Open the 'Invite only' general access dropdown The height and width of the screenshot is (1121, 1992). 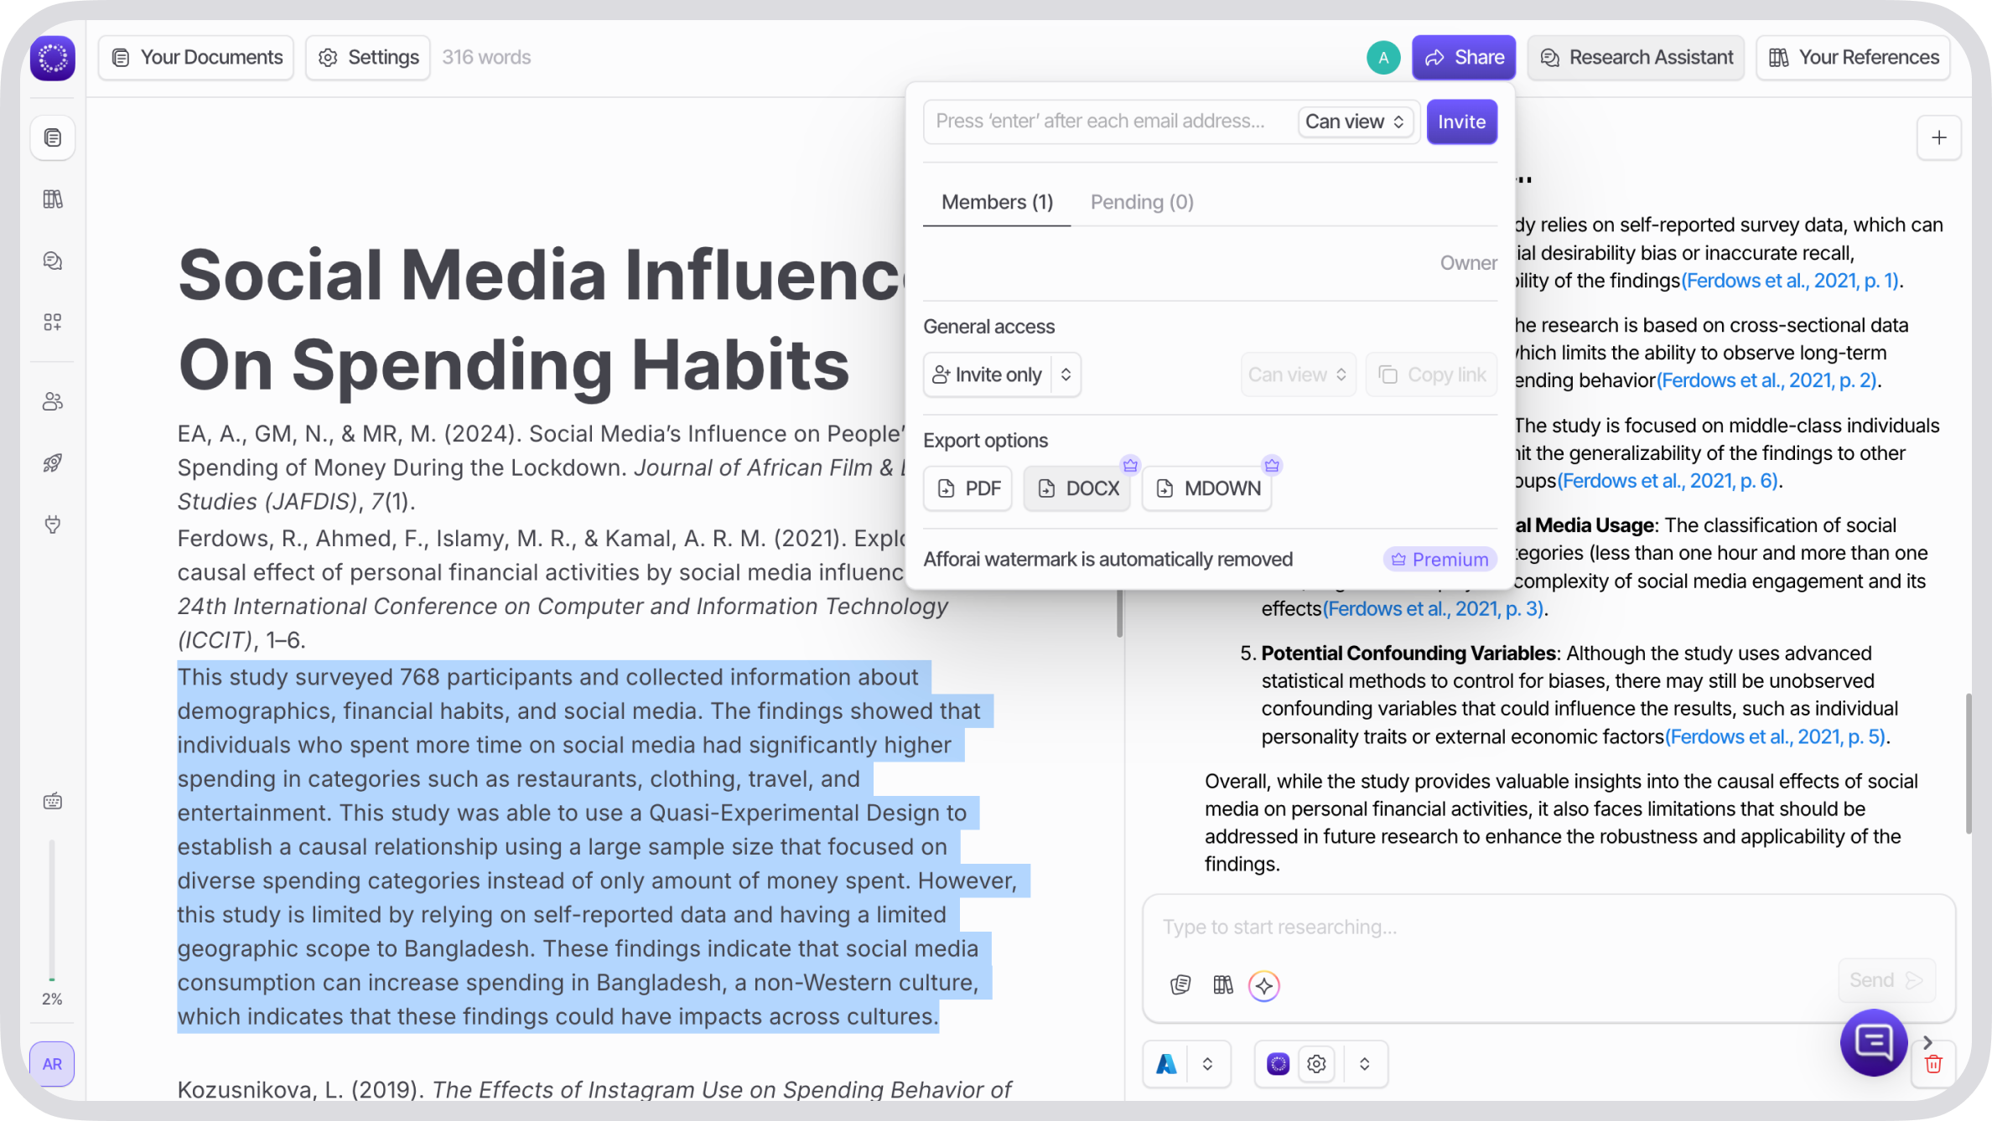tap(1001, 375)
